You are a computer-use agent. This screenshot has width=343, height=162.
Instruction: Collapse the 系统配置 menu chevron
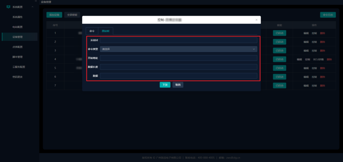32,7
